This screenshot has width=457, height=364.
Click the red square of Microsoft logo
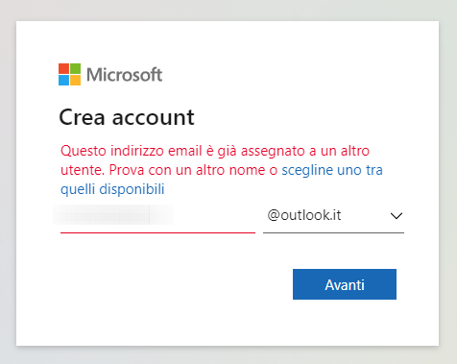point(63,68)
